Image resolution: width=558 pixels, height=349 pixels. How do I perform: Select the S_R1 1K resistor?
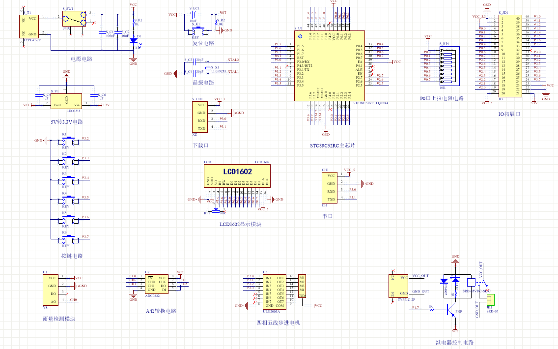pyautogui.click(x=134, y=23)
